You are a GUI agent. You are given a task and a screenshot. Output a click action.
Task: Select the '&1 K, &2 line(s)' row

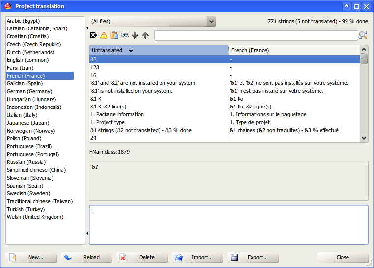[224, 107]
